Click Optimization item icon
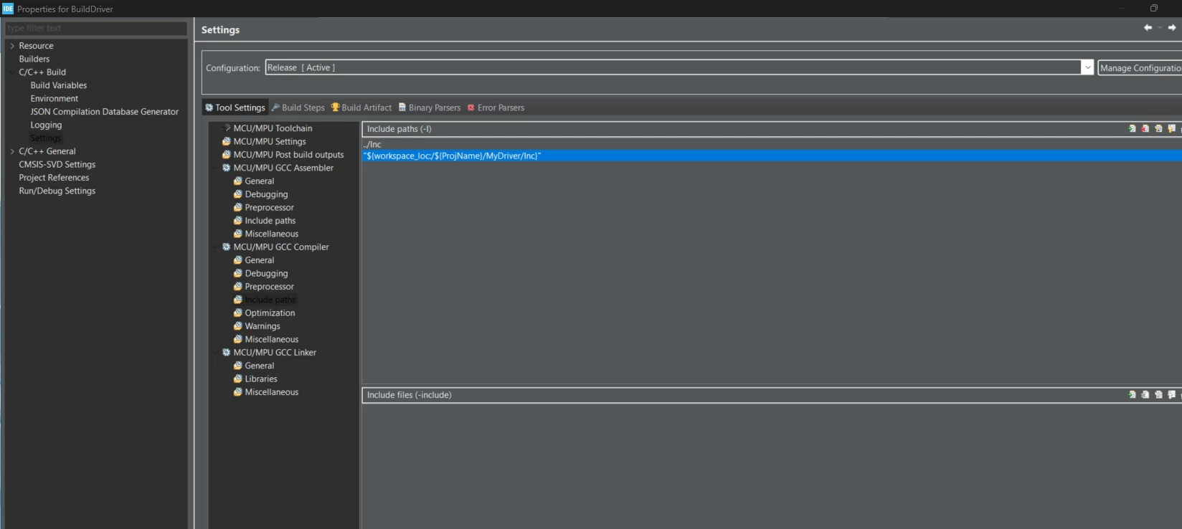Screen dimensions: 1182x529 [238, 313]
